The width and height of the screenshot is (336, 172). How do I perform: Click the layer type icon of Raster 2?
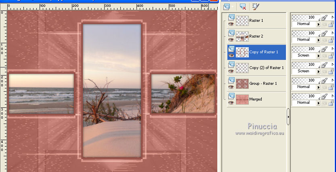tap(231, 33)
